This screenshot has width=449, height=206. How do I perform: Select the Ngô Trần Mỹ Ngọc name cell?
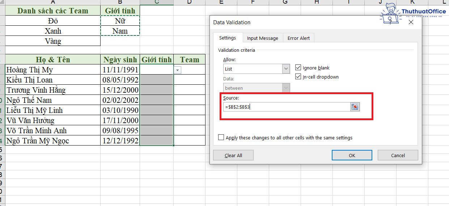point(53,140)
